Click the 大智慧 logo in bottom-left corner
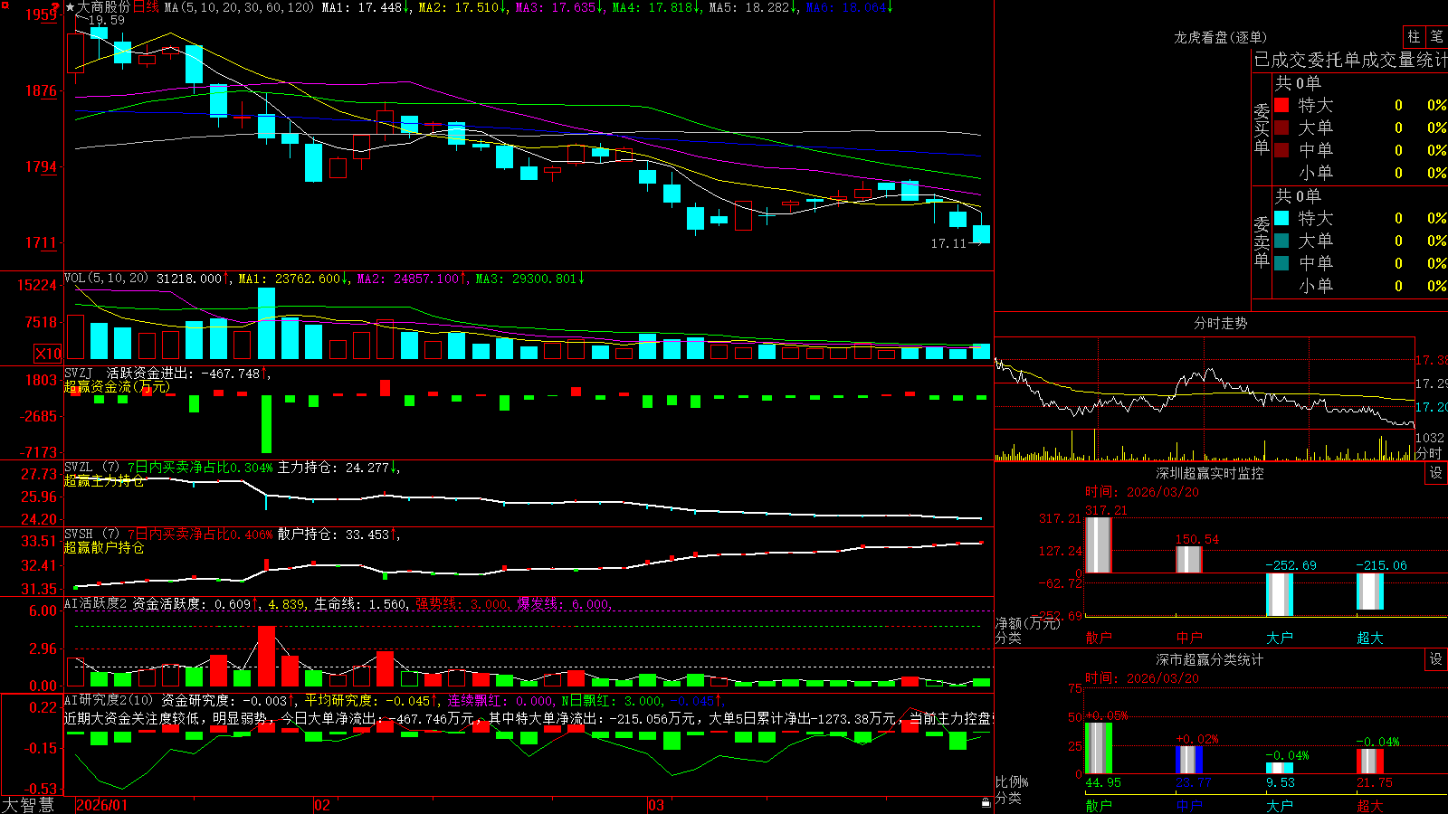Viewport: 1448px width, 814px height. 28,805
